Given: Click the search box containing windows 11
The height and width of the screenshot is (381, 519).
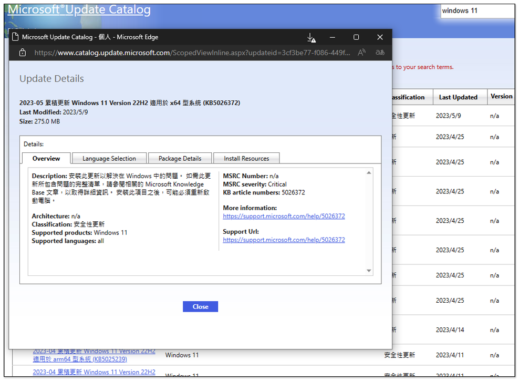Looking at the screenshot, I should point(477,11).
